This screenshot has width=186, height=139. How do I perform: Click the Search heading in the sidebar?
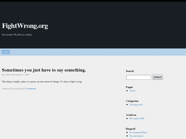[x=130, y=71]
